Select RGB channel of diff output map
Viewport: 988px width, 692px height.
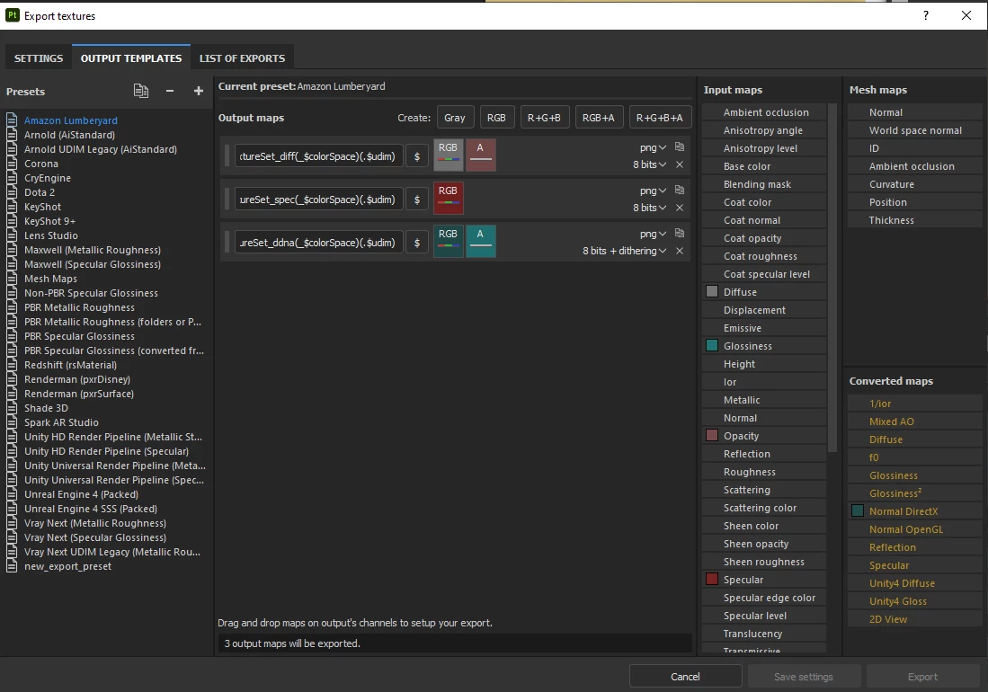click(448, 155)
